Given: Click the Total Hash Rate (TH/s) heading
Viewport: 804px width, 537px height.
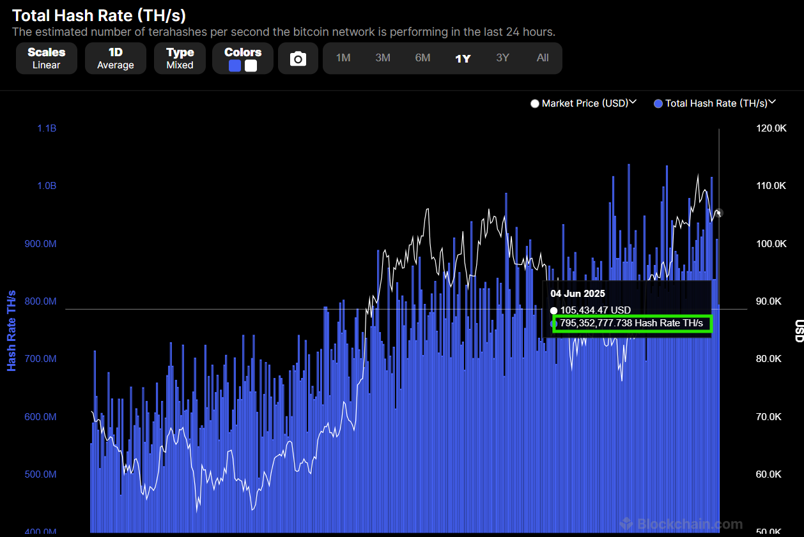Looking at the screenshot, I should click(x=99, y=15).
